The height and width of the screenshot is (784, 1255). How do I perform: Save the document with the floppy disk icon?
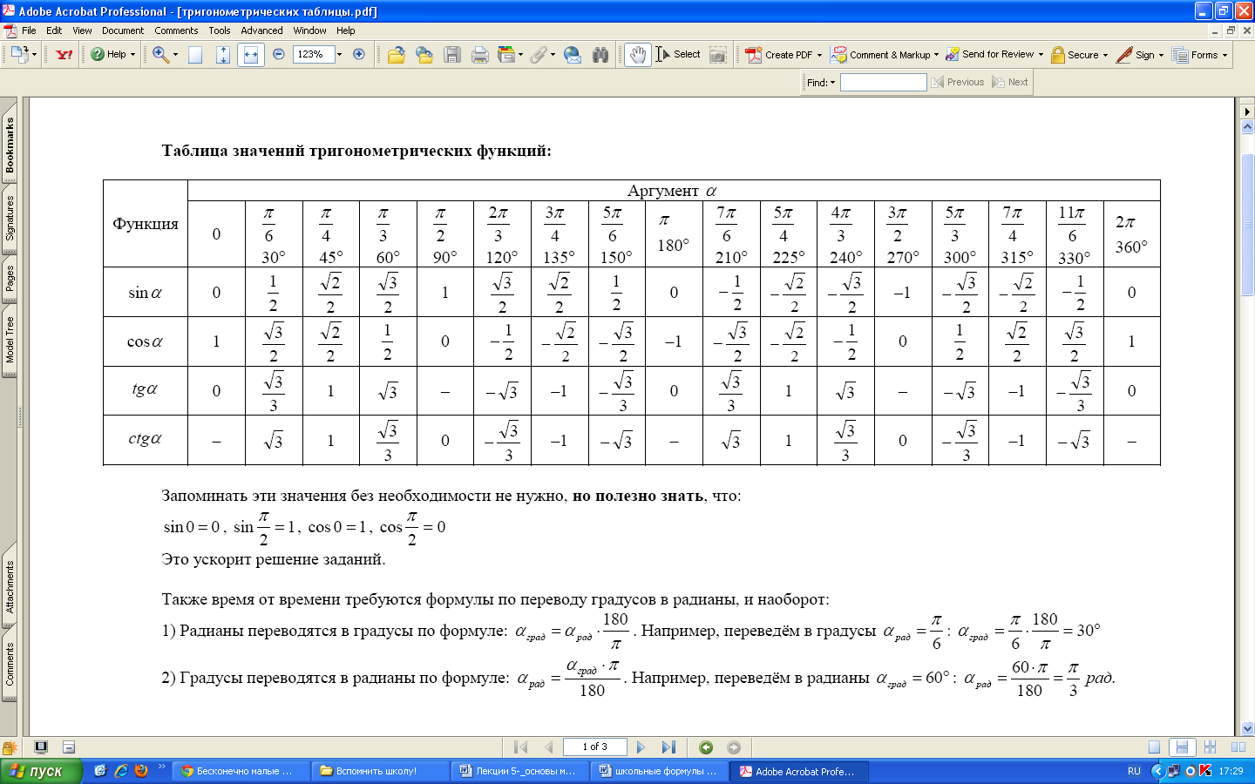451,55
